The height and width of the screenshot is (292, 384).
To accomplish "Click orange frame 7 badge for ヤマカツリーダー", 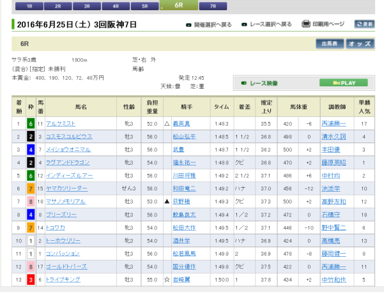I will pos(30,188).
